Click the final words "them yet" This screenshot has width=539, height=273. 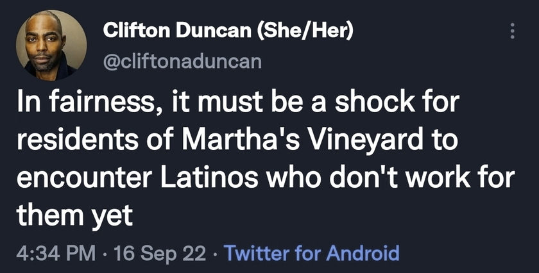pyautogui.click(x=74, y=216)
